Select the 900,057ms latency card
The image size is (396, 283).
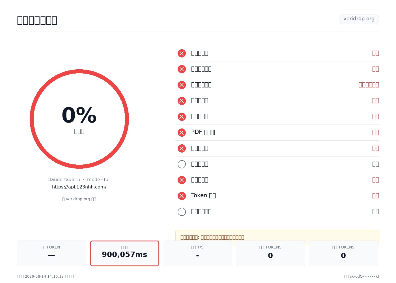point(124,253)
